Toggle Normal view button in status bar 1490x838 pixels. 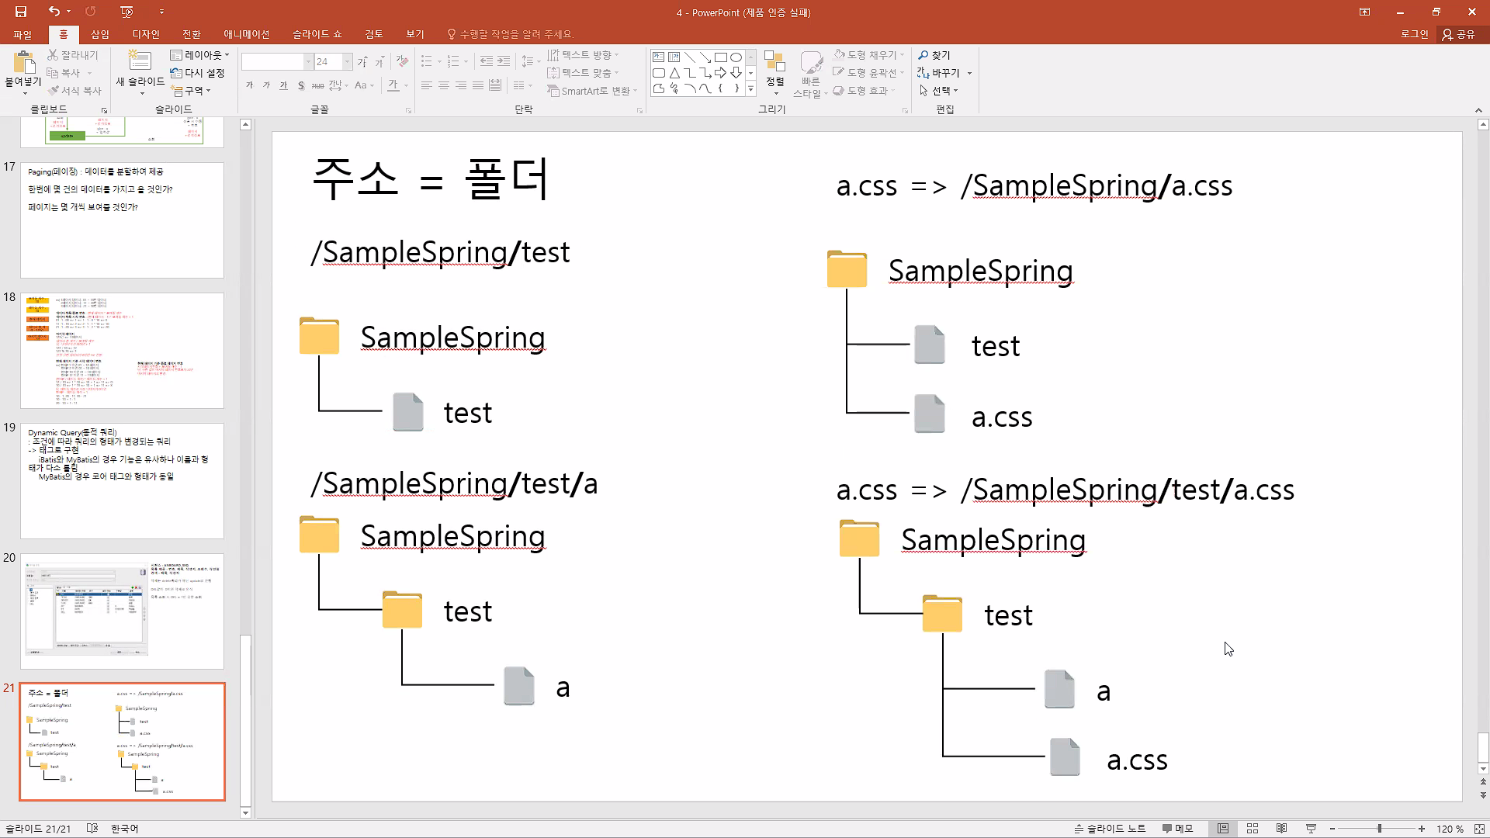point(1223,829)
